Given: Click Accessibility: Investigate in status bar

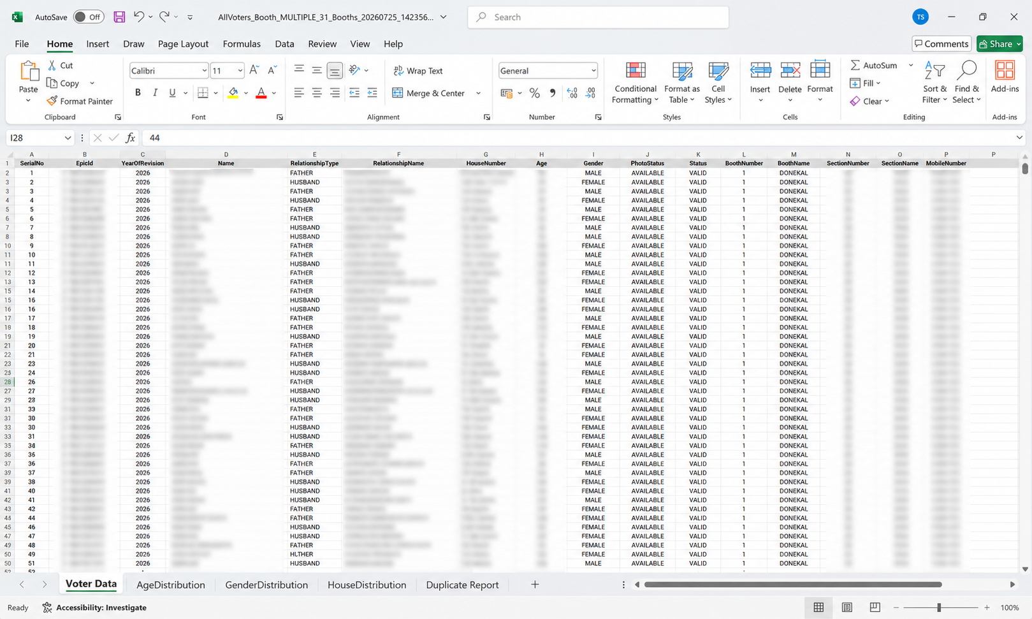Looking at the screenshot, I should (x=94, y=608).
